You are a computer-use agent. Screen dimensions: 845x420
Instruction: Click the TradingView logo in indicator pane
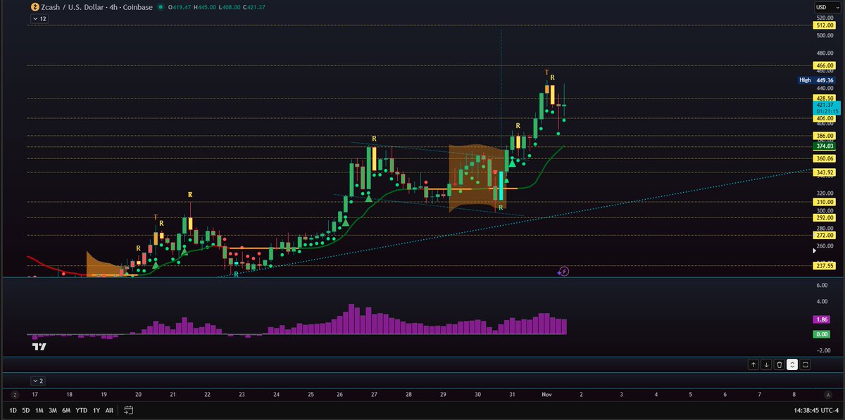pyautogui.click(x=39, y=346)
